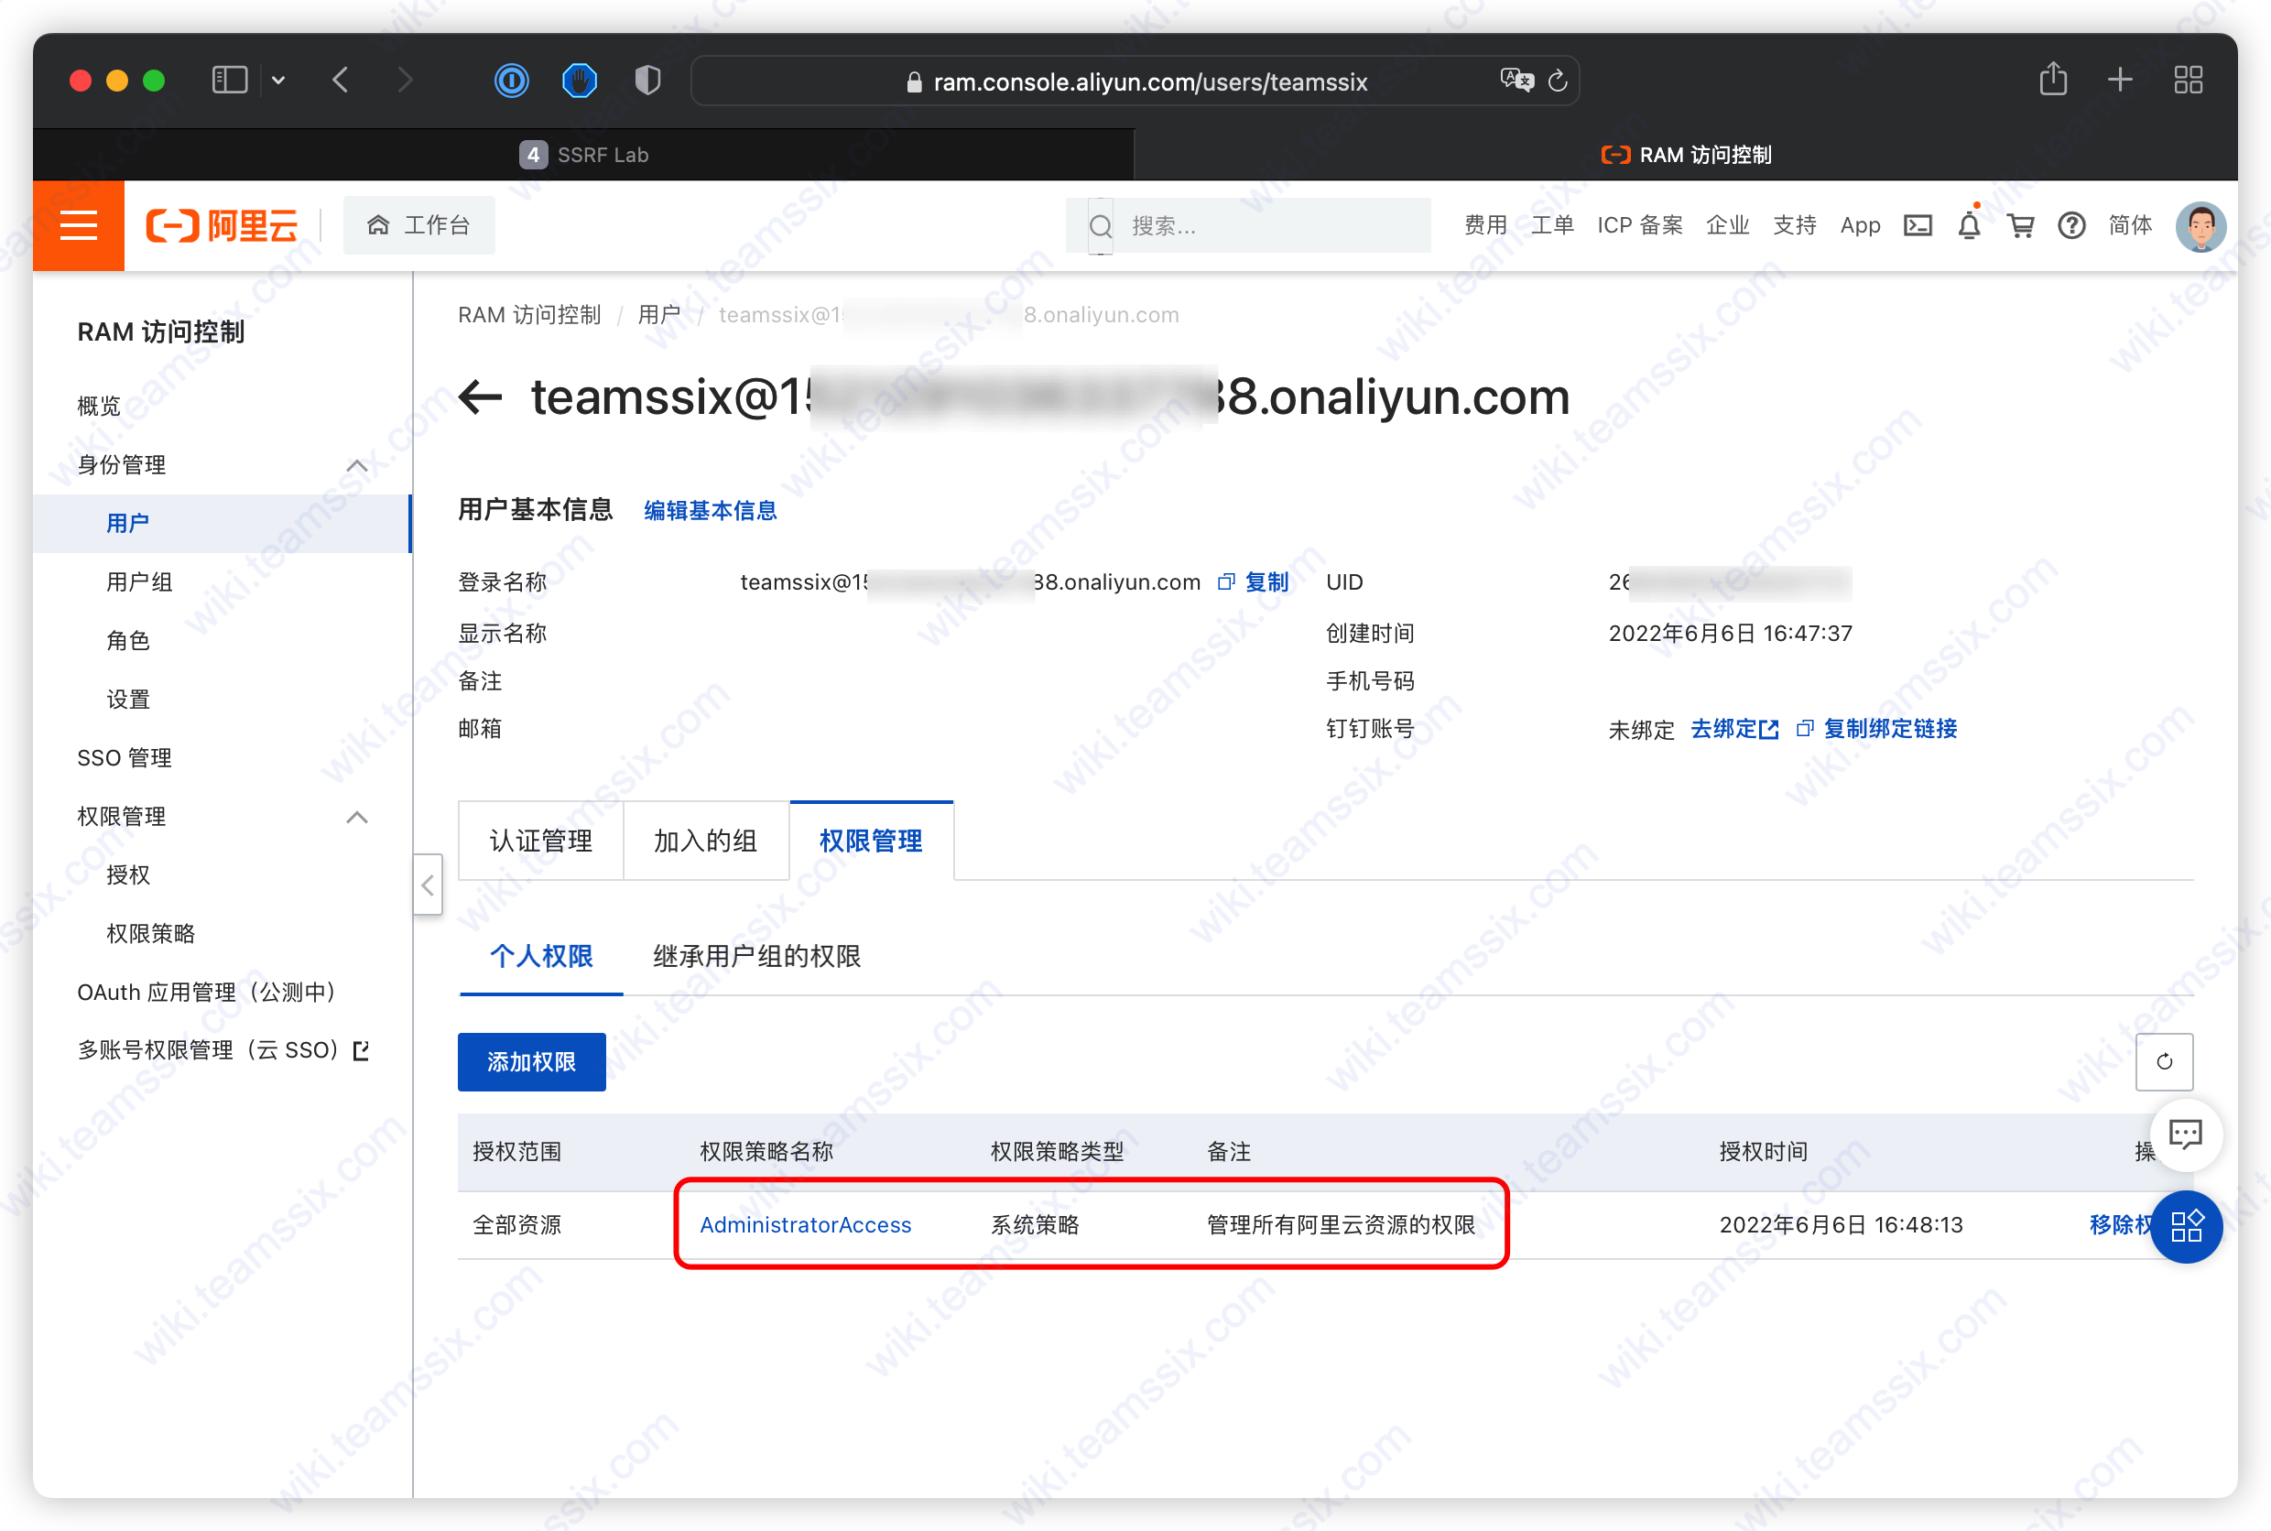Open the Cloud Shell terminal icon
The image size is (2271, 1531).
pyautogui.click(x=1917, y=225)
